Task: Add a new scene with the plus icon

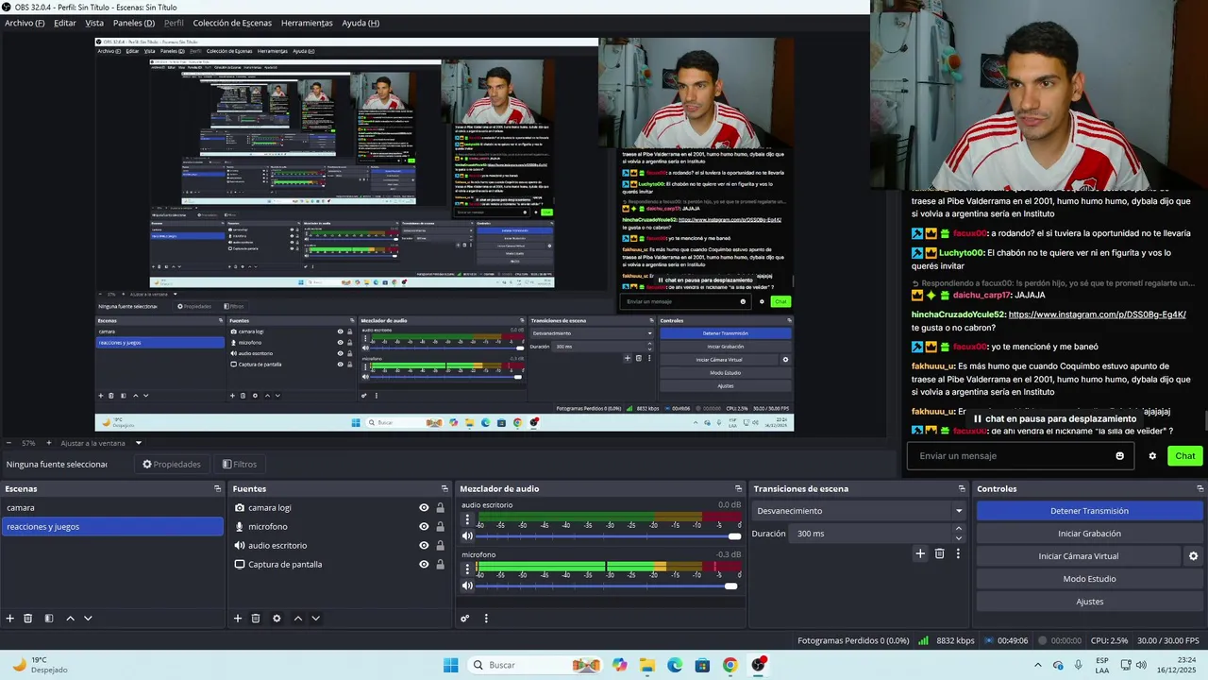Action: (10, 619)
